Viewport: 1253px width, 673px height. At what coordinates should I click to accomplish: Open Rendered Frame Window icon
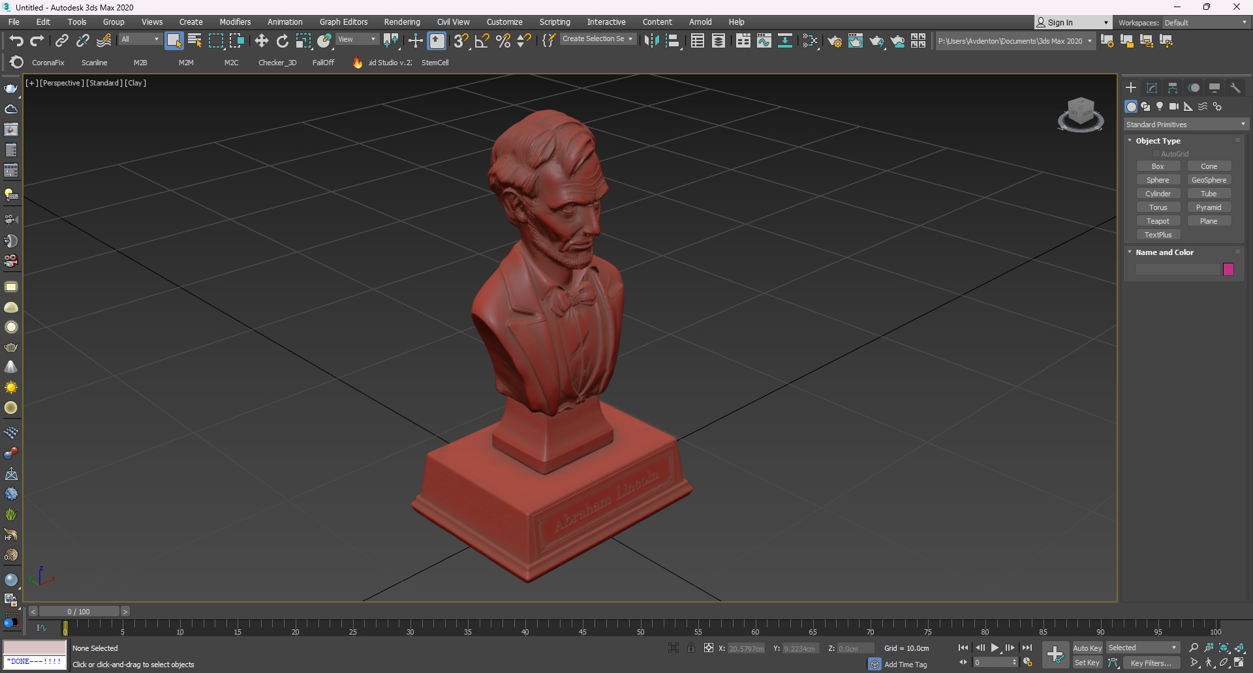pyautogui.click(x=856, y=41)
